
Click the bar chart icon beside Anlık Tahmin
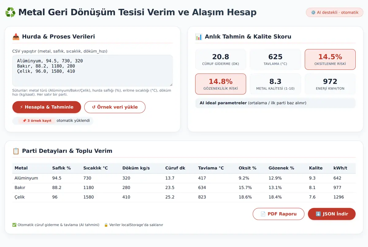point(199,37)
